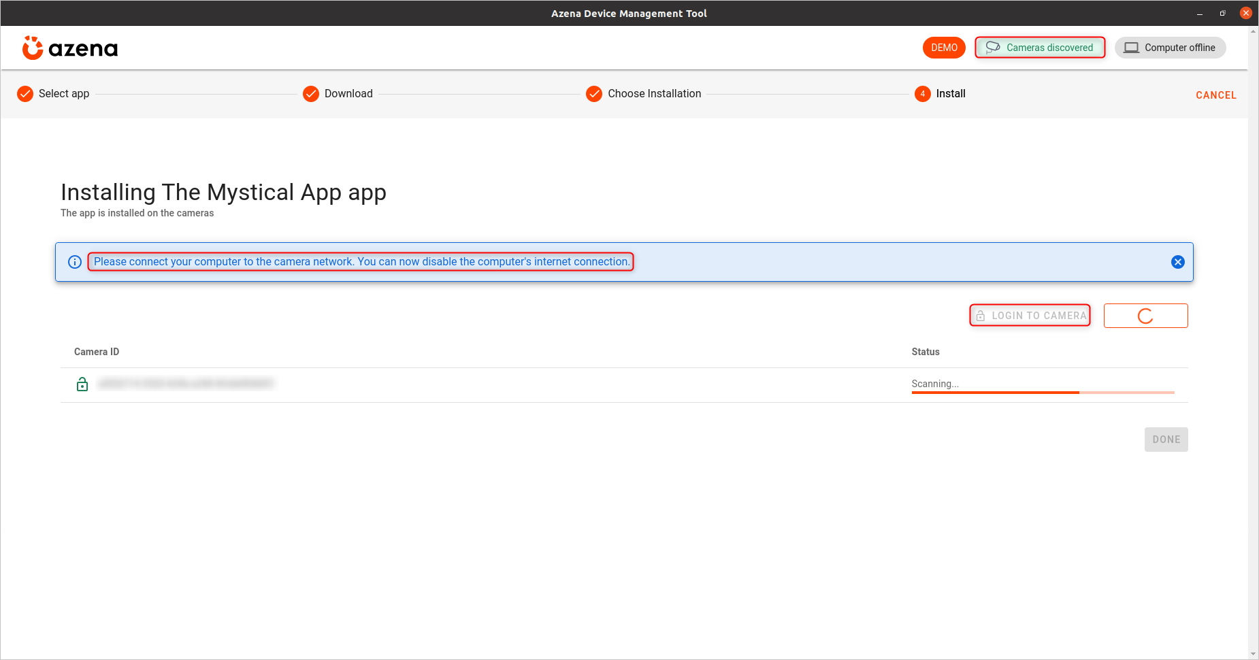This screenshot has height=660, width=1259.
Task: Click the vertical scrollbar down arrow
Action: tap(1253, 654)
